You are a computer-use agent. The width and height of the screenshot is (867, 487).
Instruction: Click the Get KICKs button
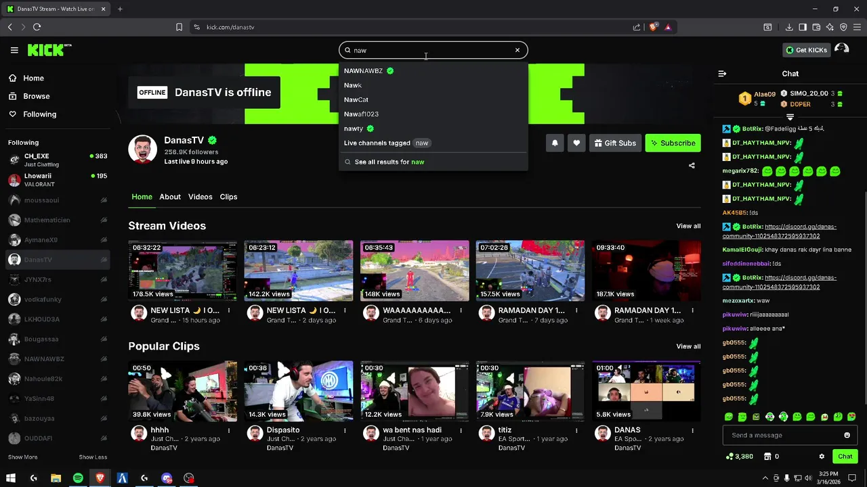(x=806, y=50)
